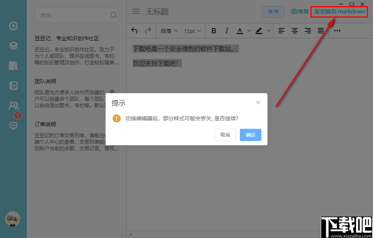Open the font color swatch picker
This screenshot has height=238, width=373.
click(240, 31)
